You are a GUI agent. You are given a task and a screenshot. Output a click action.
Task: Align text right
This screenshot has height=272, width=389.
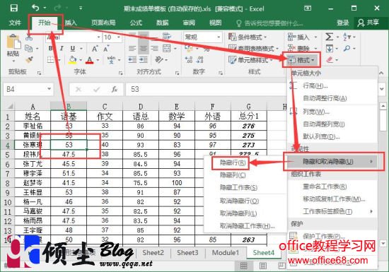tap(155, 48)
